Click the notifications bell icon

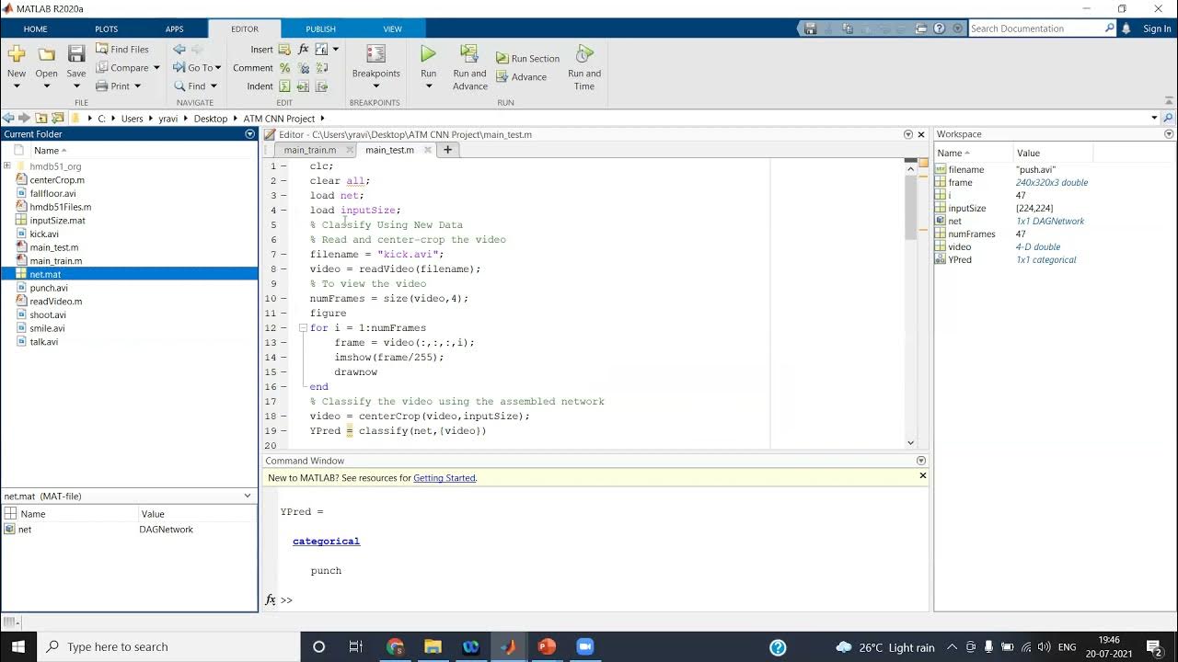click(x=1126, y=29)
